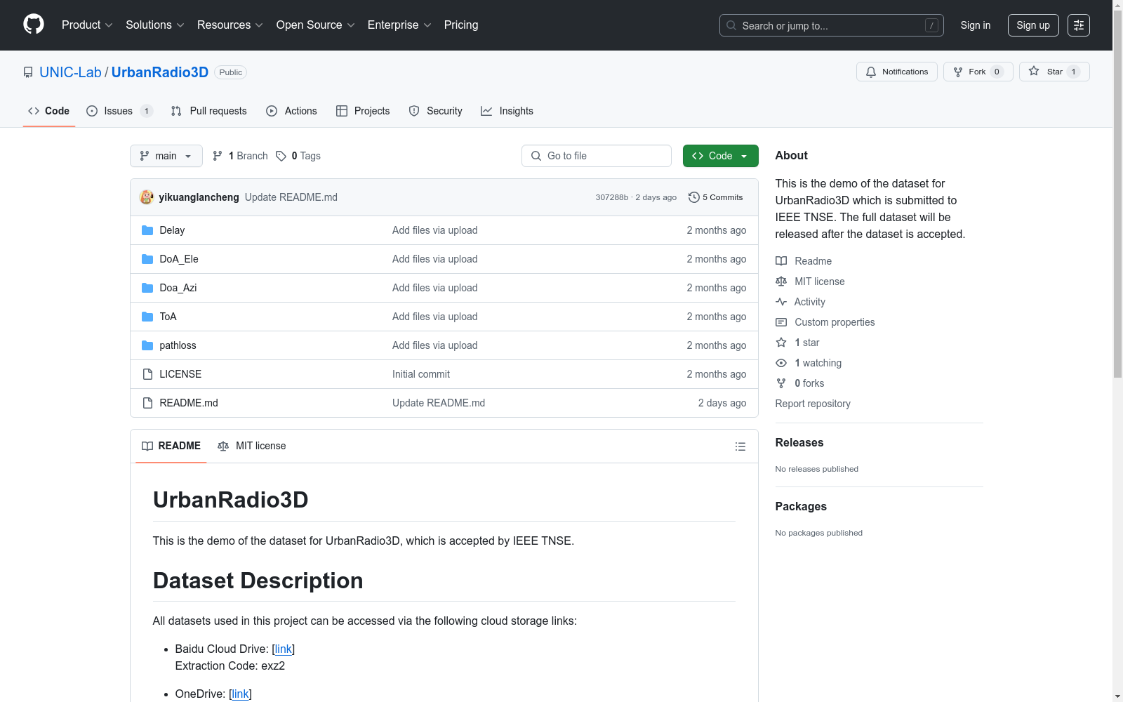Open the Delay folder
The width and height of the screenshot is (1123, 702).
point(172,230)
